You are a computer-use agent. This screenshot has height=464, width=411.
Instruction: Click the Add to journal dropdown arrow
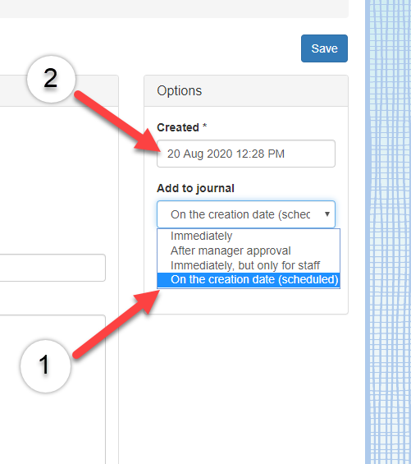(327, 214)
